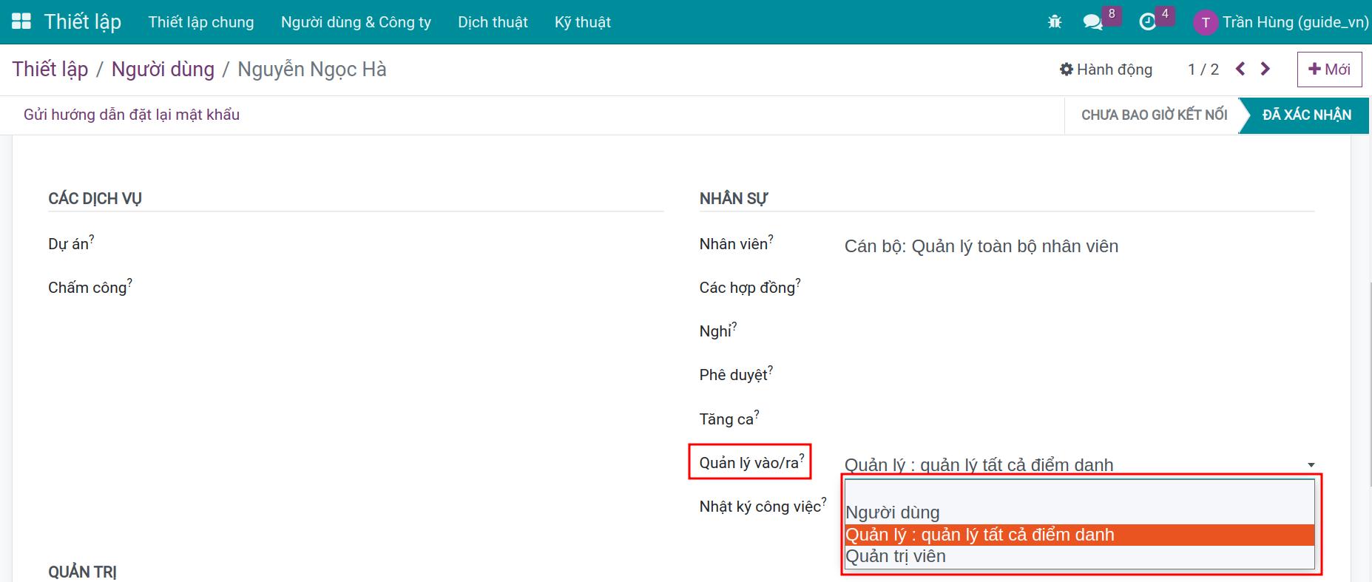Open the activities clock icon

click(1147, 22)
